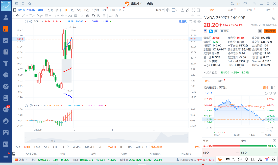Expand the 显示 display dropdown
The height and width of the screenshot is (165, 278).
[x=160, y=10]
